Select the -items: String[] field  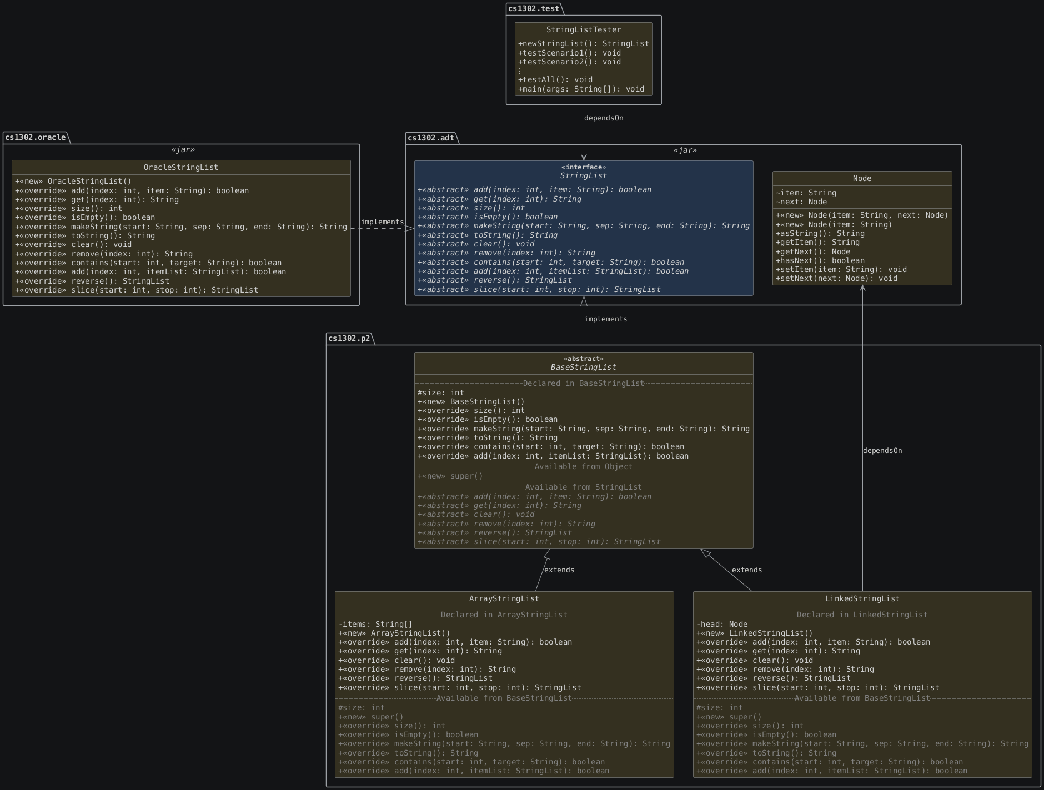[375, 625]
